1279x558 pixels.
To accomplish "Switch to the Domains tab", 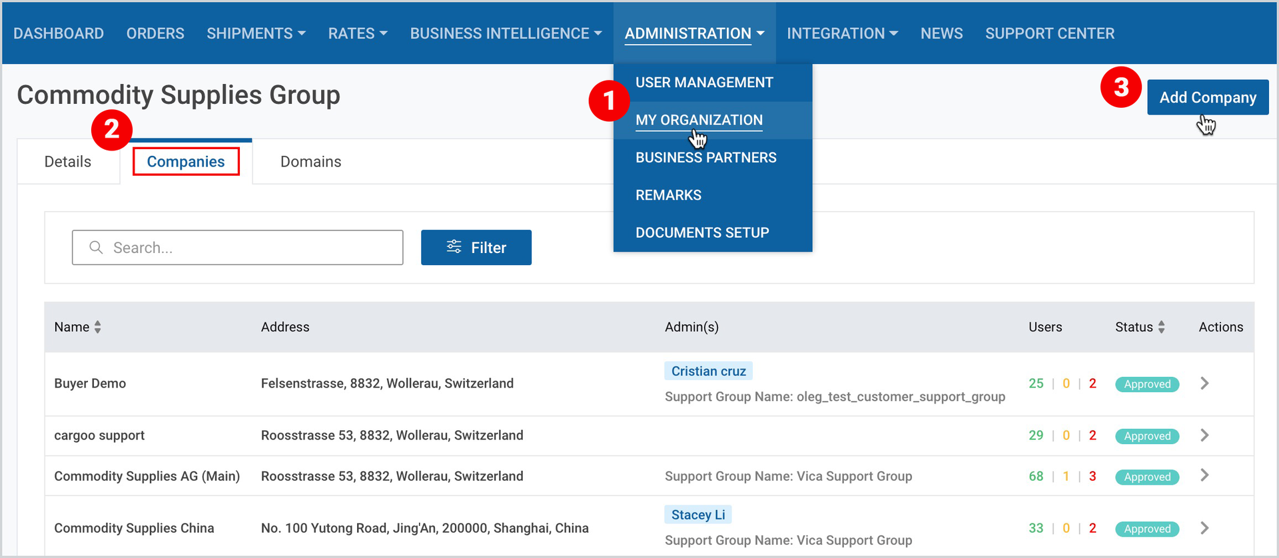I will [x=310, y=162].
